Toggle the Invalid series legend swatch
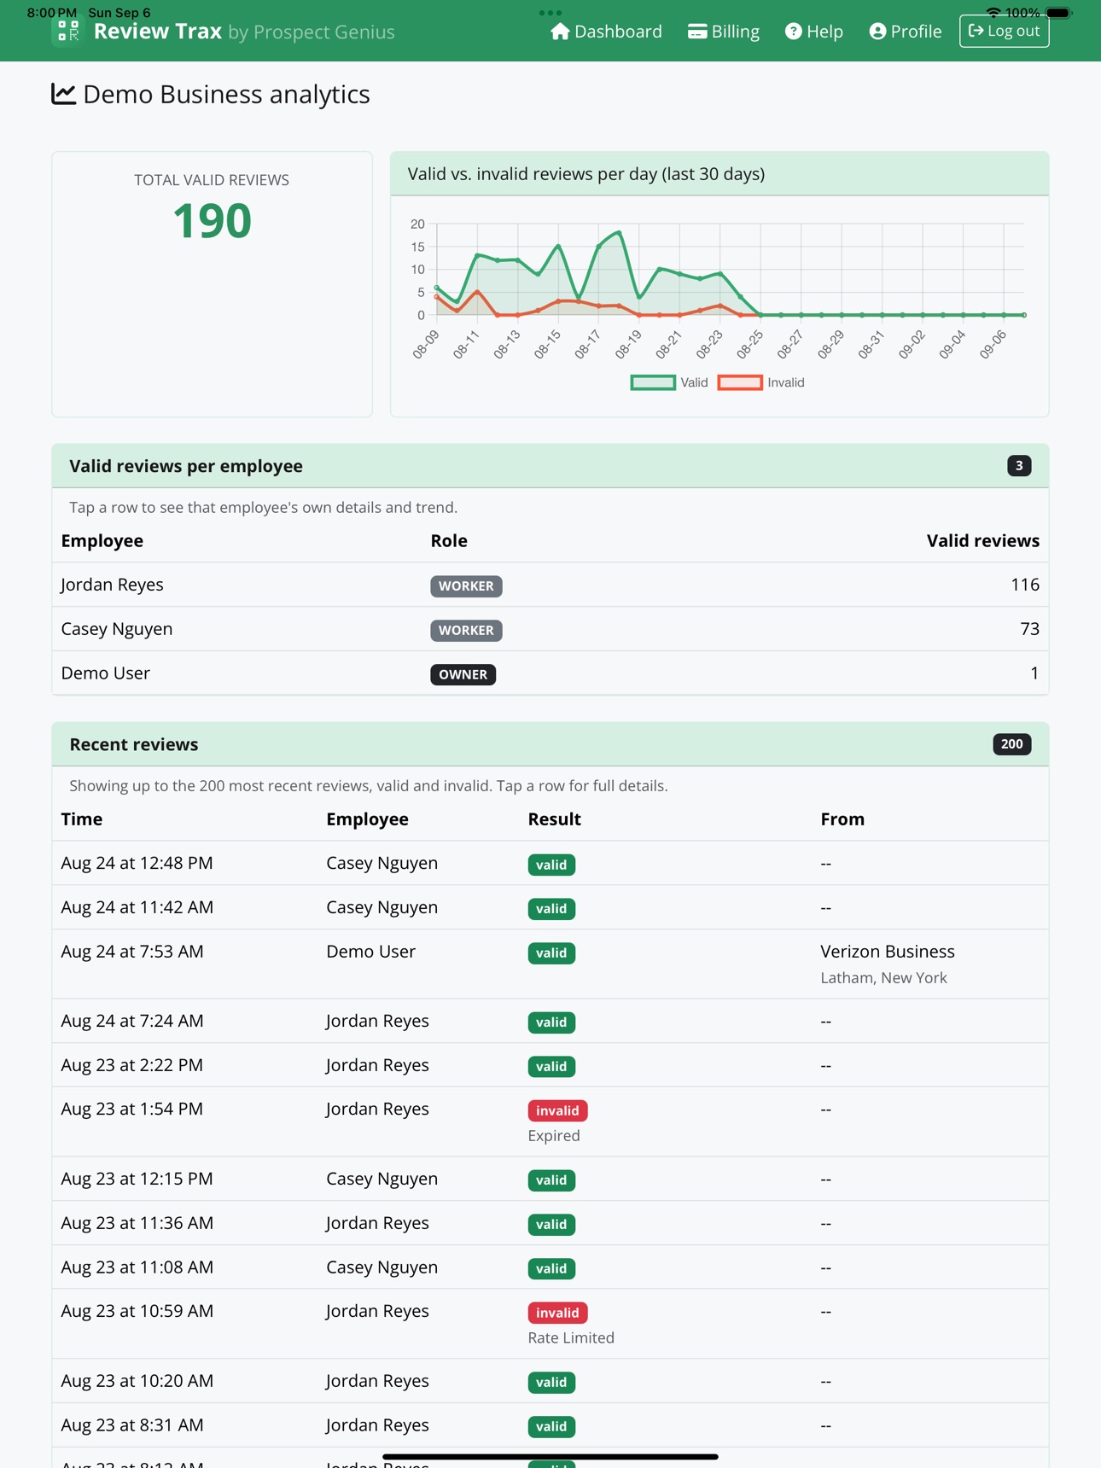 pyautogui.click(x=740, y=382)
